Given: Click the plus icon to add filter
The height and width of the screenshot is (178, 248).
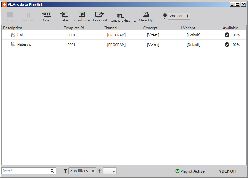Looking at the screenshot, I should point(100,171).
